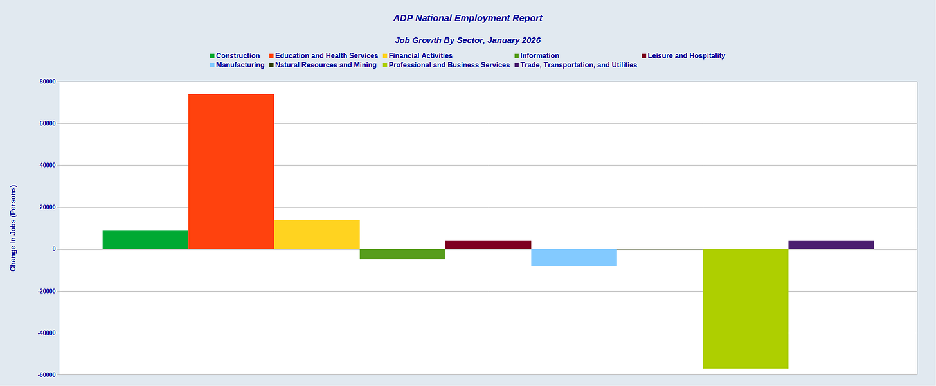This screenshot has height=386, width=936.
Task: Click the 'Job Growth By Sector, January 2026' subtitle
Action: (468, 40)
